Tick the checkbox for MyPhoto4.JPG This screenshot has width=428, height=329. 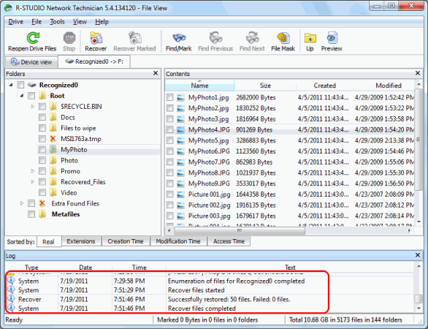(169, 130)
